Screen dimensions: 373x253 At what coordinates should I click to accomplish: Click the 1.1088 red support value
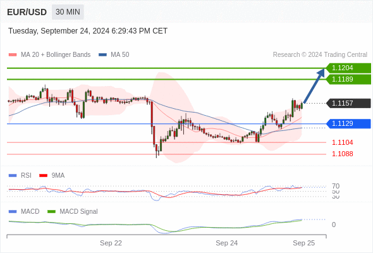click(342, 154)
